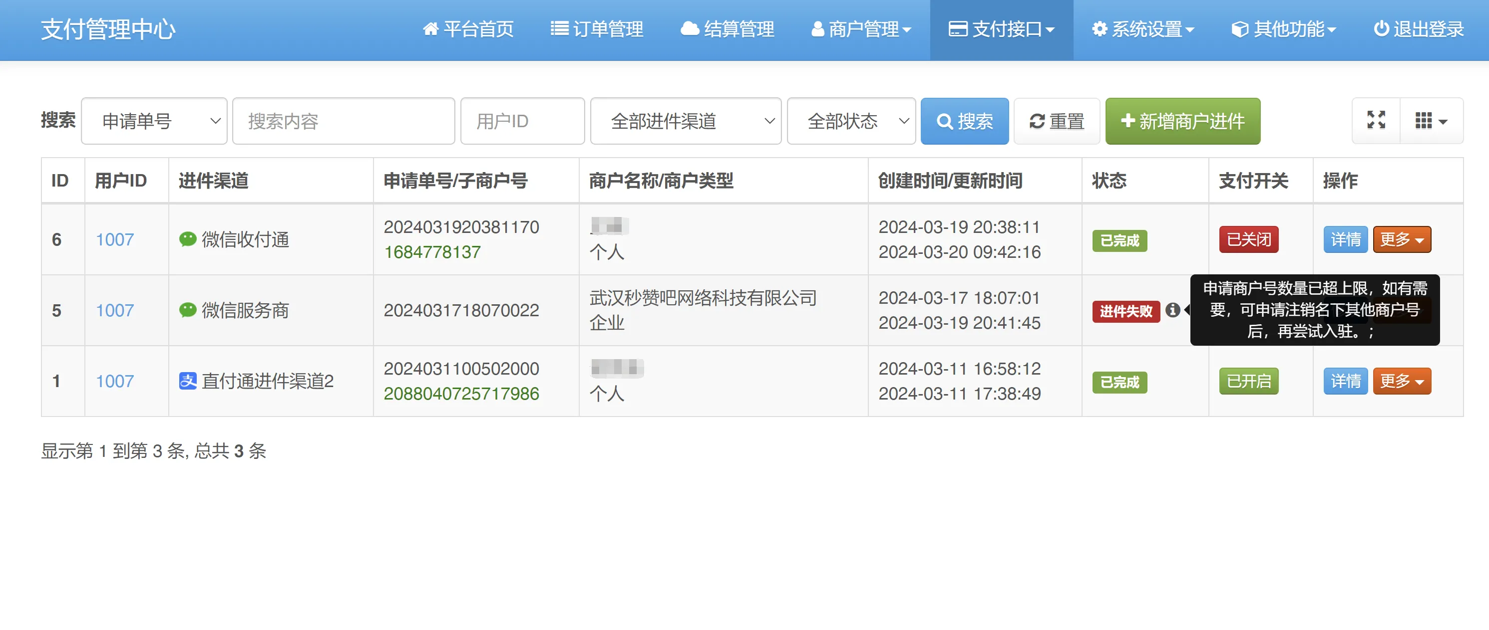Expand the 申请单号 search type dropdown
Viewport: 1489px width, 630px height.
tap(154, 121)
